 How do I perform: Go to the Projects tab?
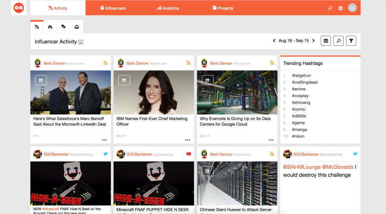click(223, 8)
